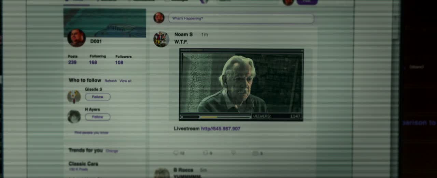
Task: Click the purple logo icon in top navigation
Action: pos(204,1)
